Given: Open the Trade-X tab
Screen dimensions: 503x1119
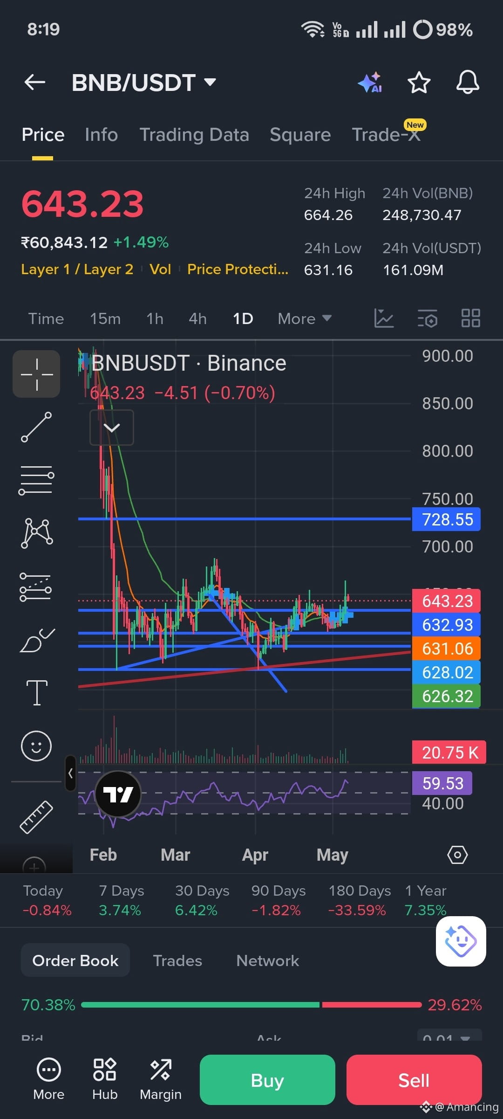Looking at the screenshot, I should (386, 135).
